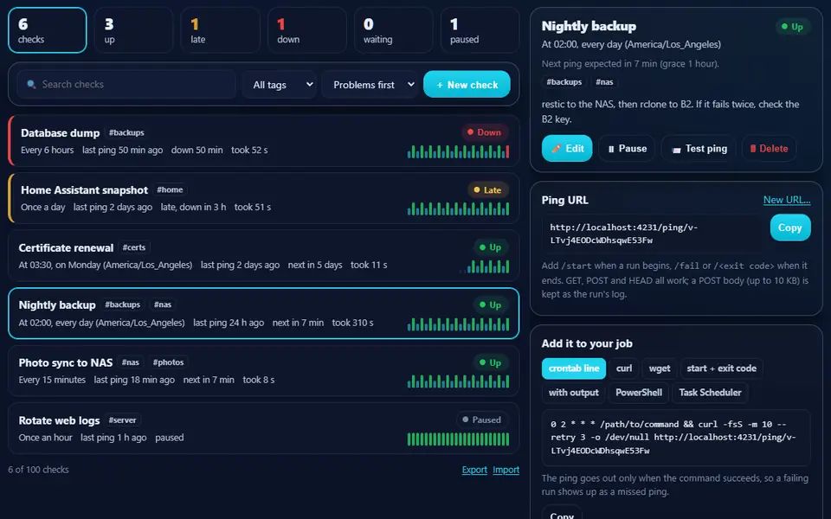This screenshot has width=831, height=519.
Task: Click the Search checks input field
Action: tap(126, 85)
